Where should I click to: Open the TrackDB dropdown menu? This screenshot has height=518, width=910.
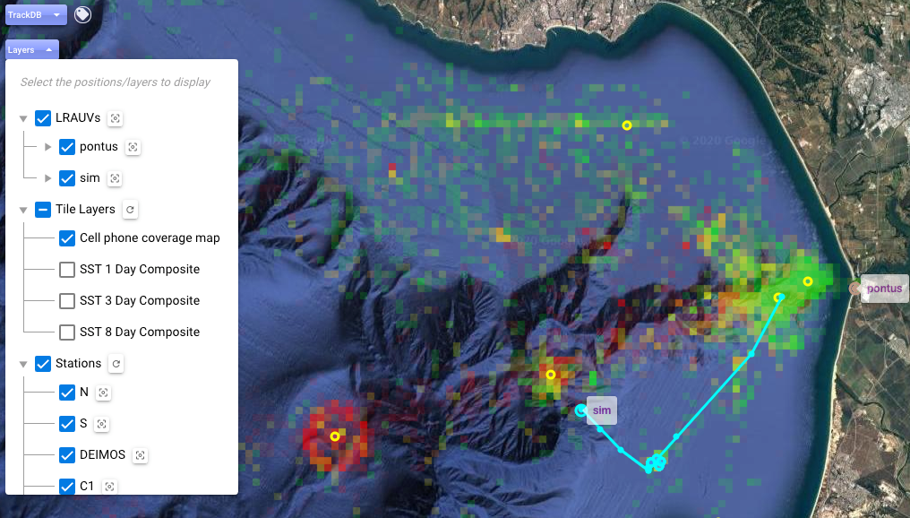(x=34, y=15)
